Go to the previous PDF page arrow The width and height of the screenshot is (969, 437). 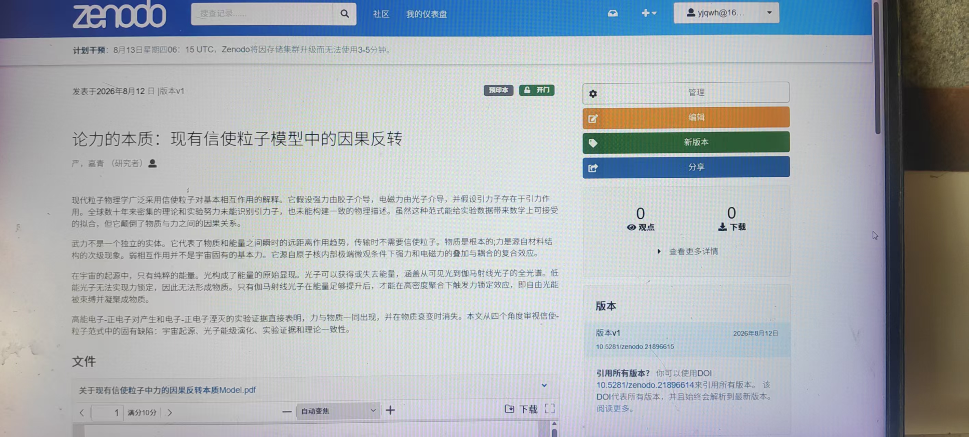82,412
